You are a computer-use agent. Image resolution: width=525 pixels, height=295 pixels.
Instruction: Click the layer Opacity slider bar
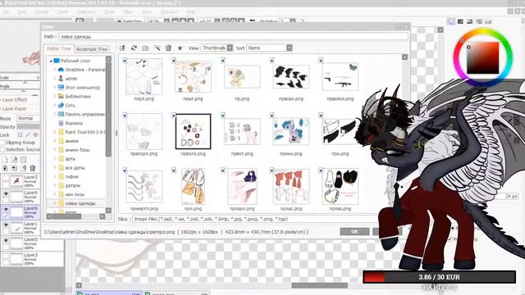click(28, 127)
